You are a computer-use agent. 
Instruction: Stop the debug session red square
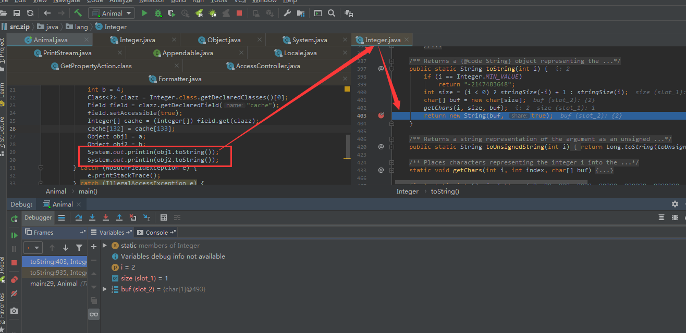click(14, 263)
